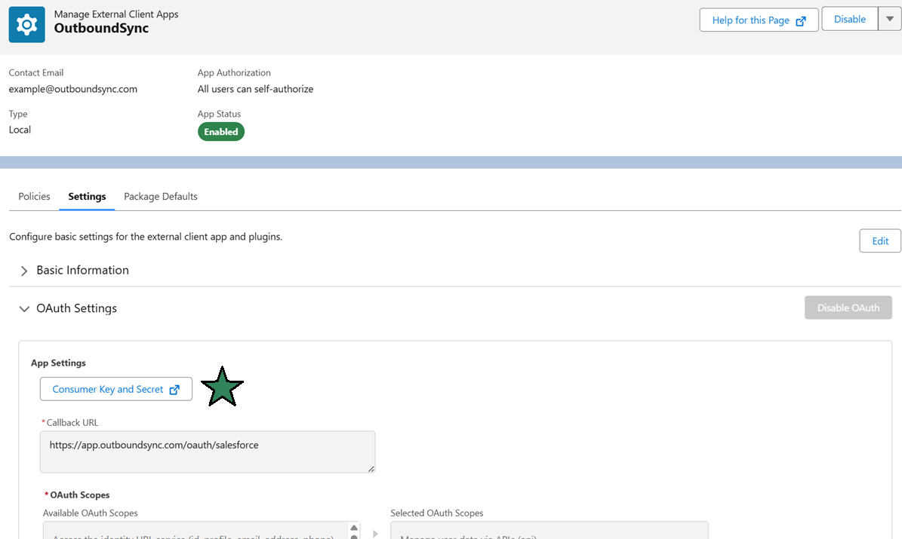The width and height of the screenshot is (902, 539).
Task: Click the Edit button for basic settings
Action: click(x=880, y=240)
